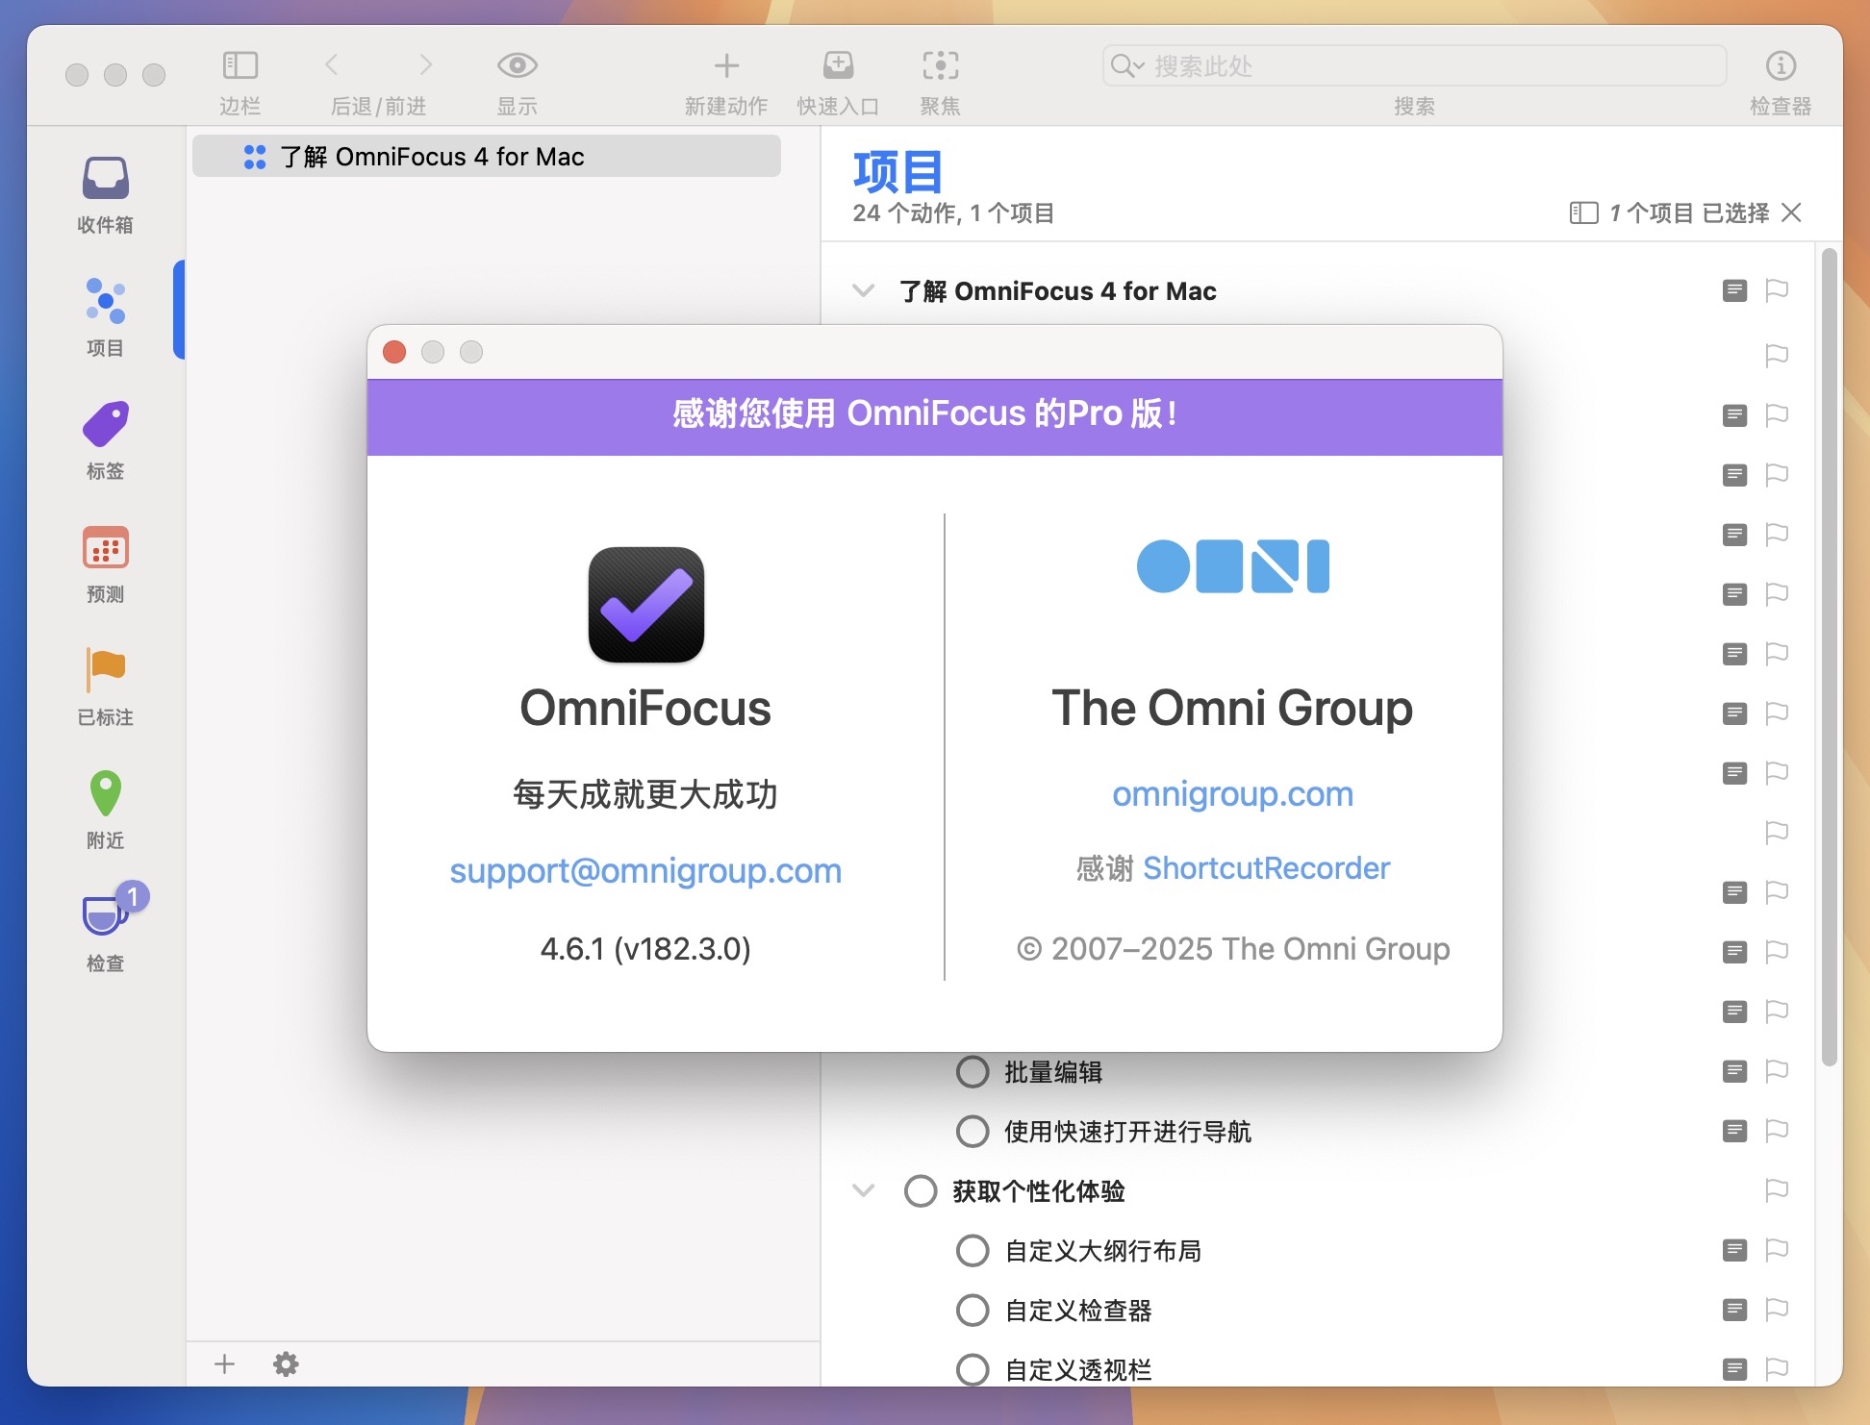1870x1425 pixels.
Task: Collapse the 了解 OmniFocus 4 for Mac group
Action: click(863, 291)
